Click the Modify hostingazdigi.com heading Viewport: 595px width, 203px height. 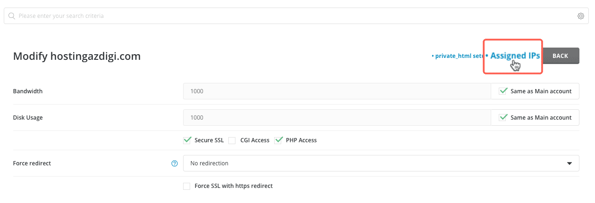coord(77,57)
